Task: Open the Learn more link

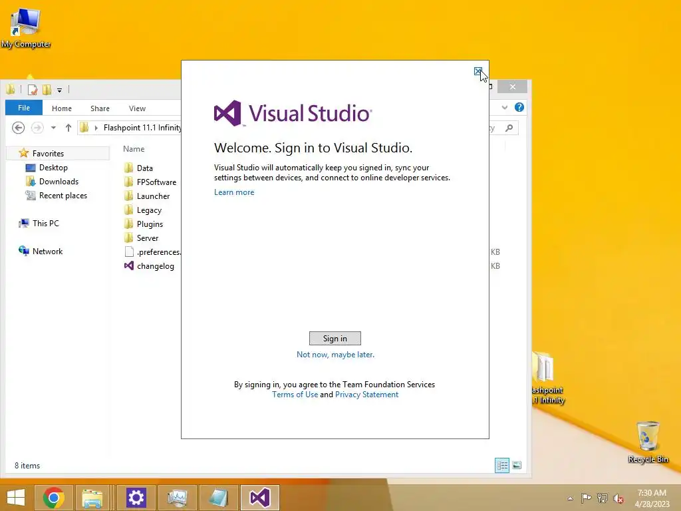Action: tap(234, 192)
